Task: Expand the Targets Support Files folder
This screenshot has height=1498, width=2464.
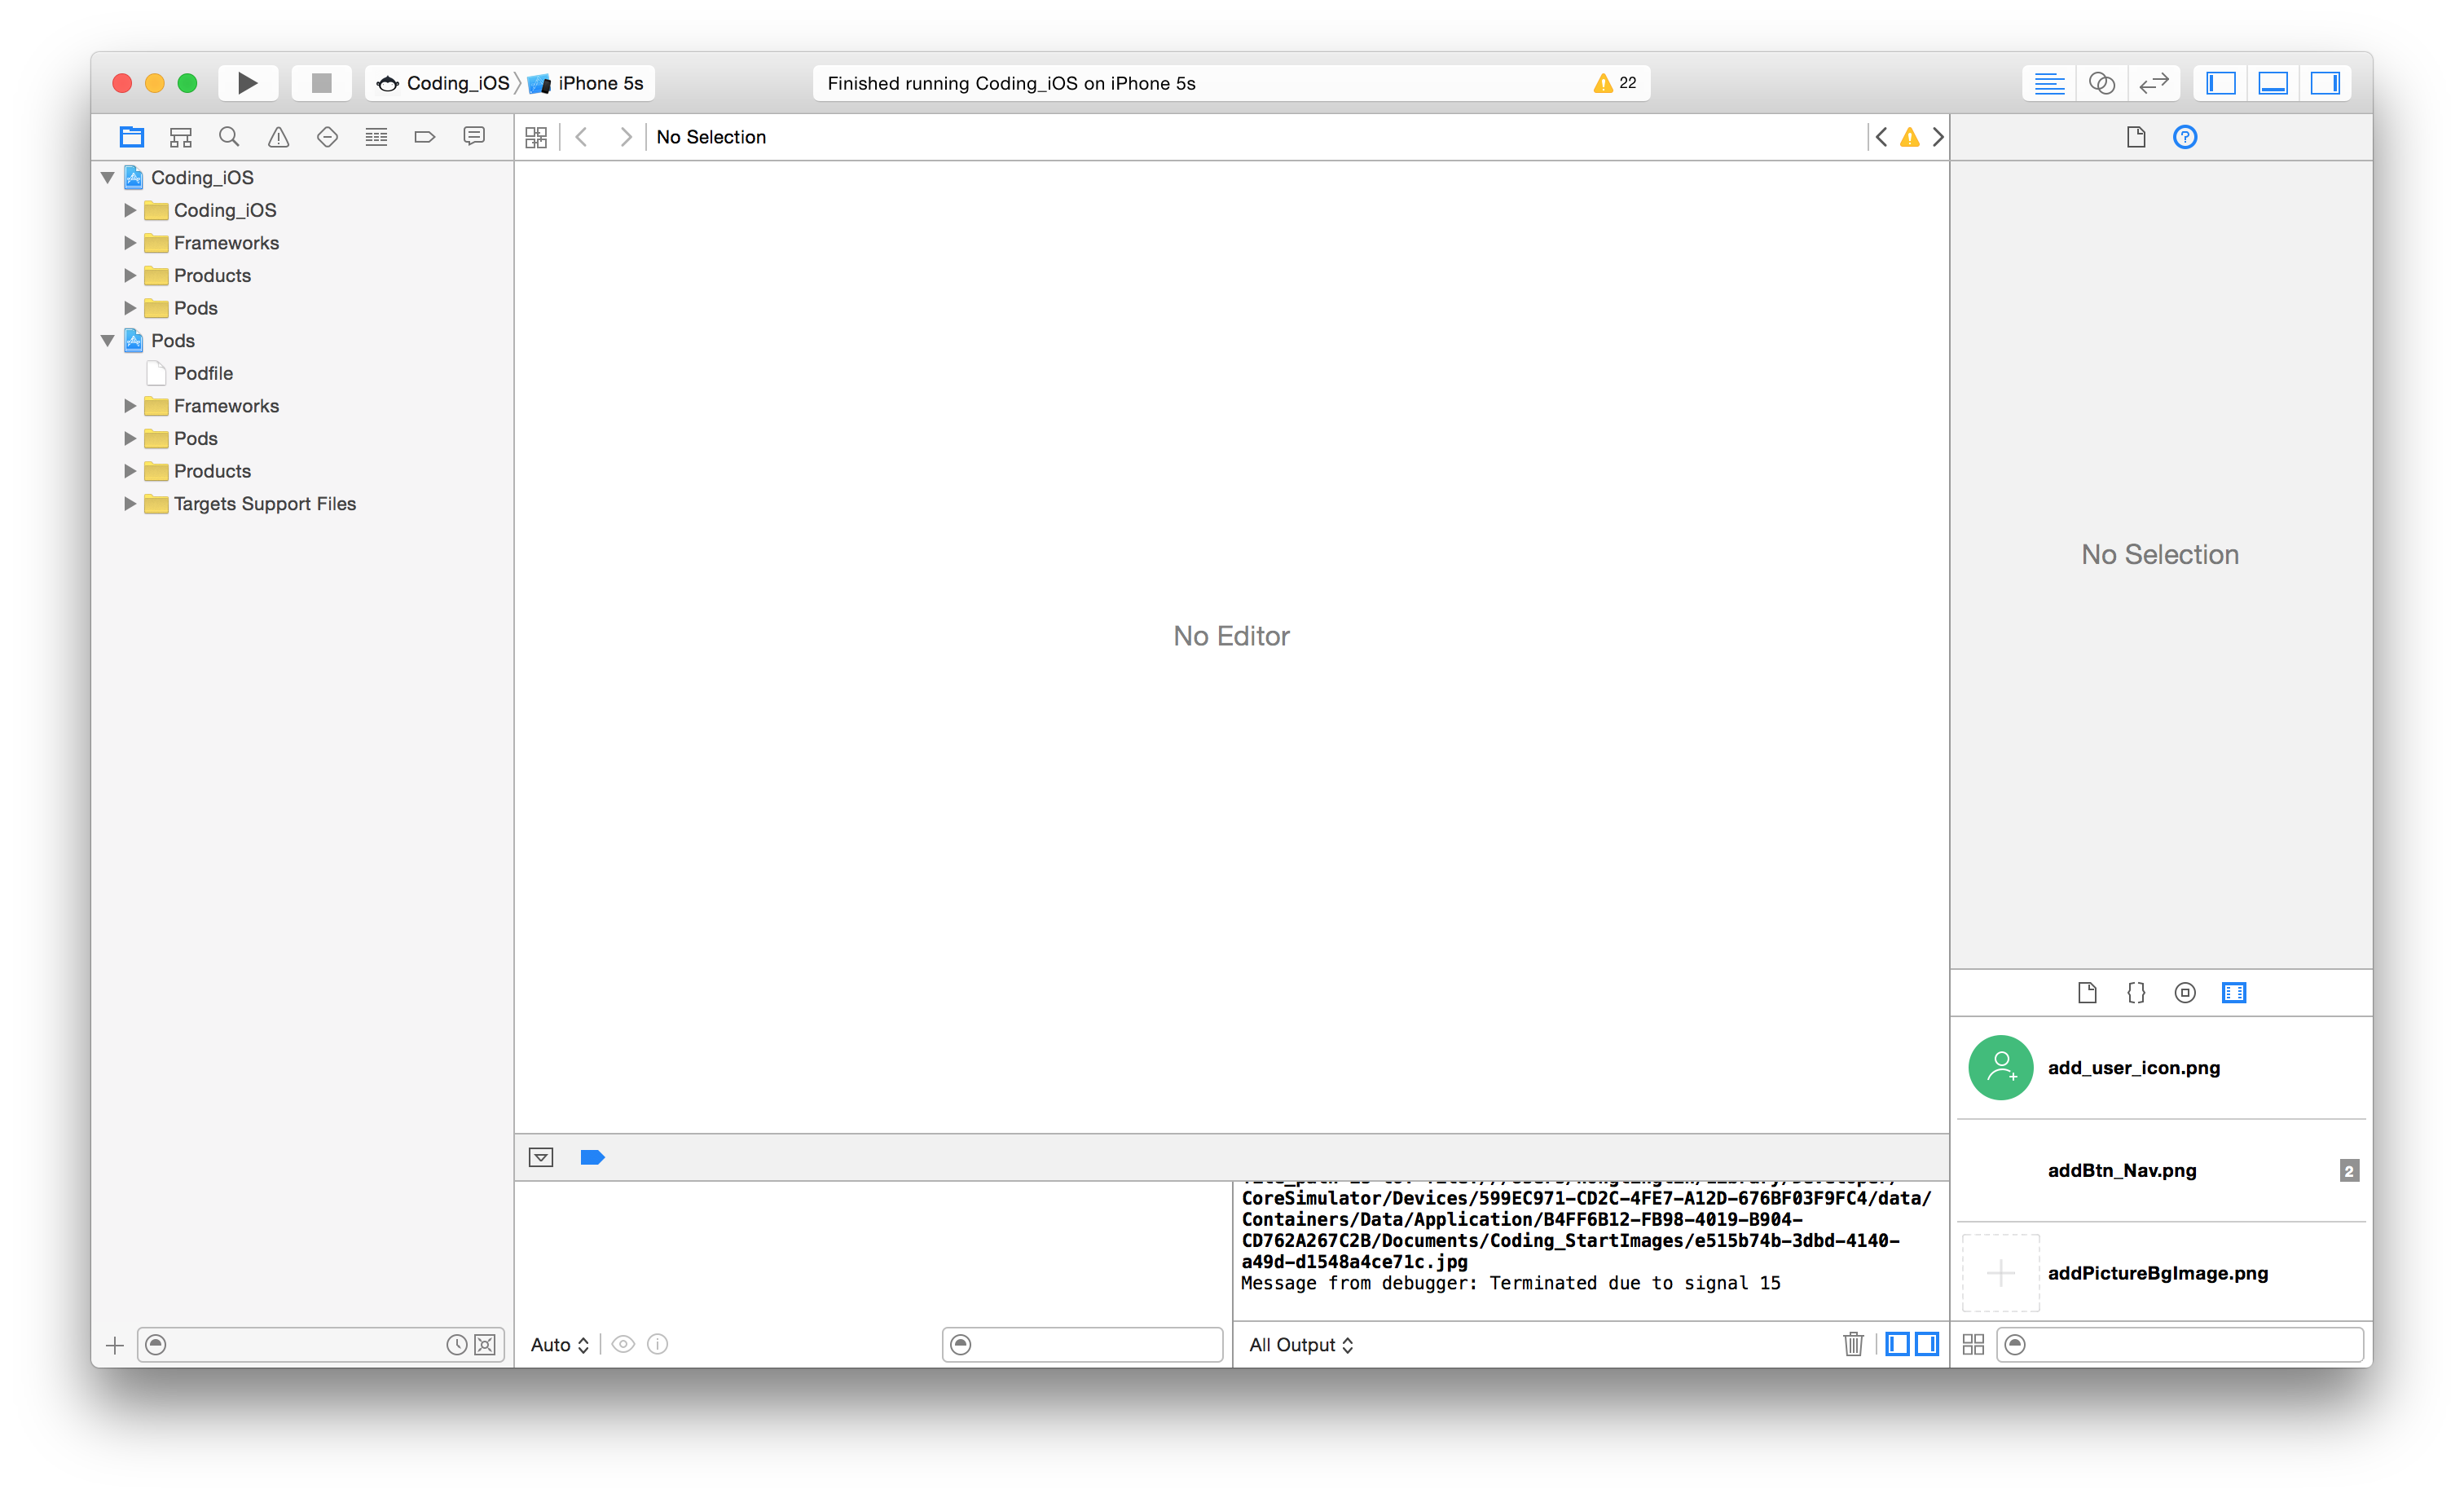Action: pyautogui.click(x=130, y=504)
